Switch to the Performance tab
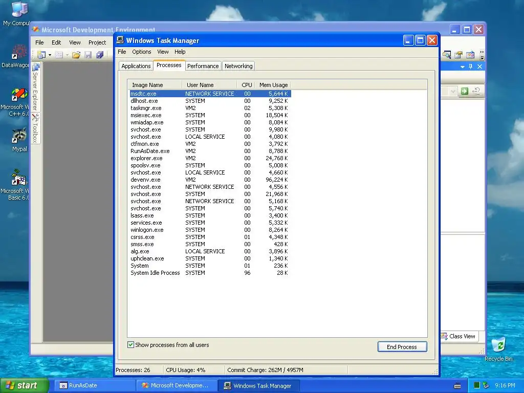Image resolution: width=524 pixels, height=393 pixels. pyautogui.click(x=203, y=66)
